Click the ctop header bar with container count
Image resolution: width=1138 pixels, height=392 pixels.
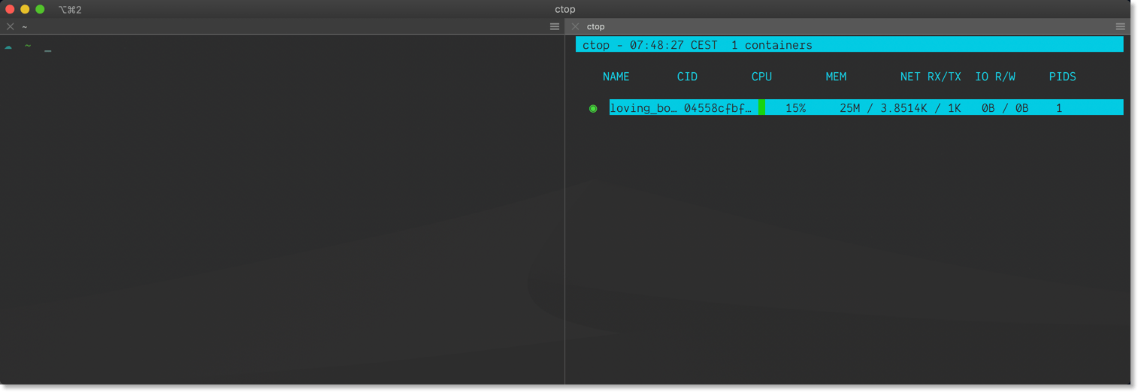click(x=849, y=45)
